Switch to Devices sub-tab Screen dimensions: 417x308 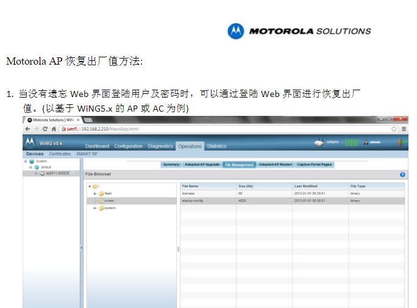tap(35, 154)
